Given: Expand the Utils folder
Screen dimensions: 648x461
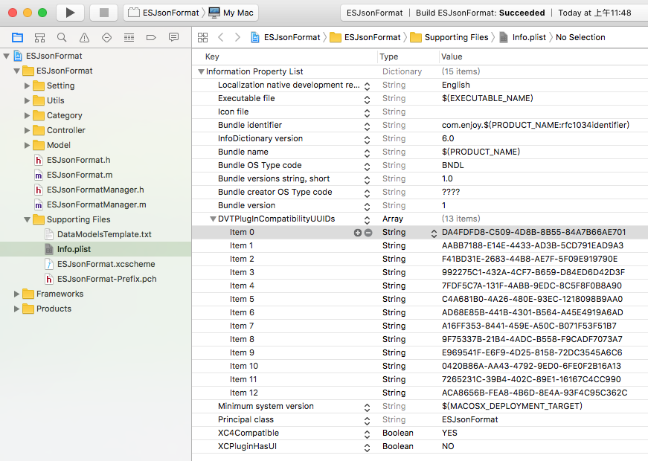Looking at the screenshot, I should click(x=27, y=100).
